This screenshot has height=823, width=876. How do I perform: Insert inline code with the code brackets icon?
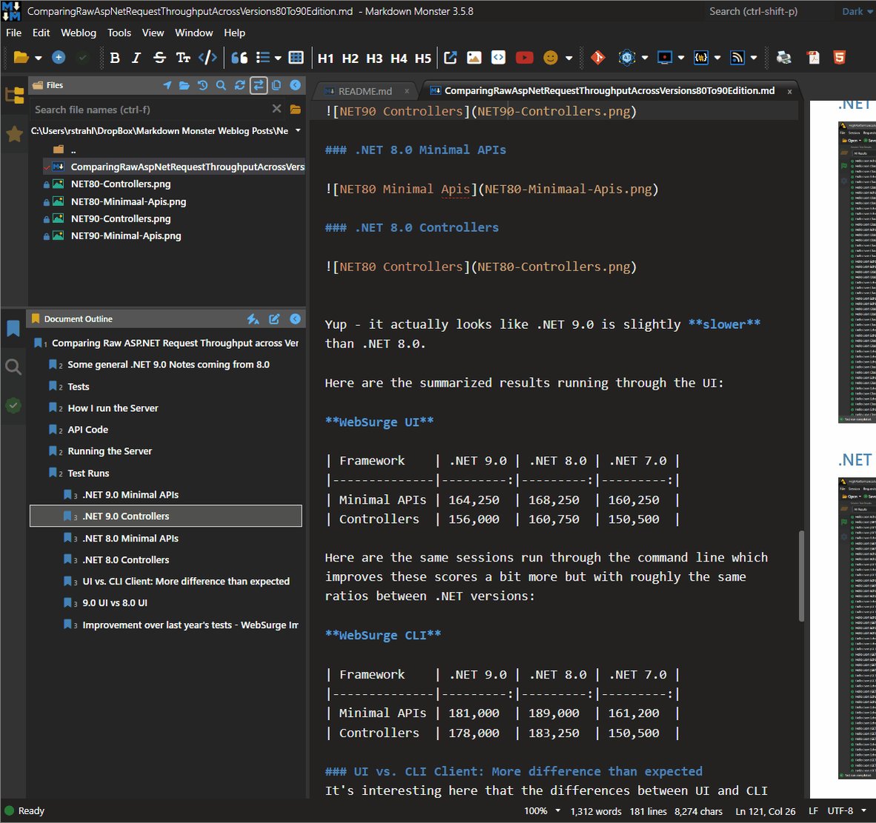[x=208, y=58]
